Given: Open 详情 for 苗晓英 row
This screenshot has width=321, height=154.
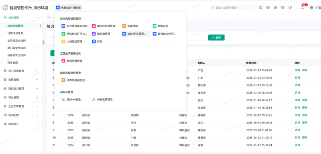Looking at the screenshot, I should [297, 108].
